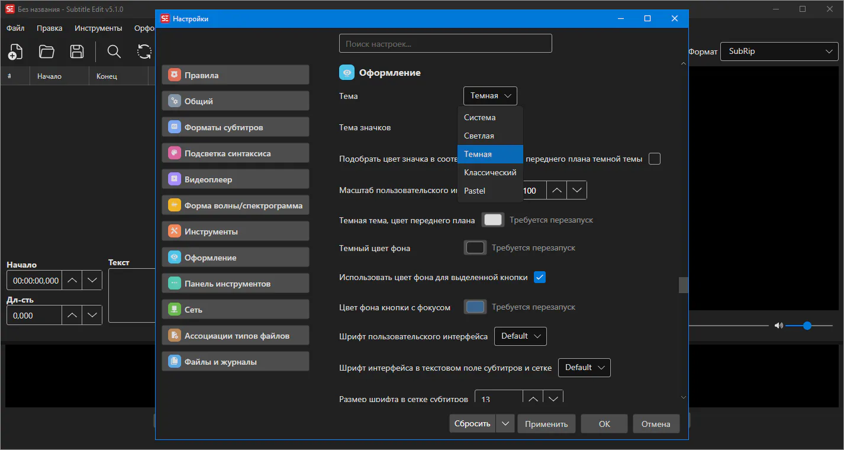Click the Общий gears icon
844x450 pixels.
pyautogui.click(x=174, y=101)
